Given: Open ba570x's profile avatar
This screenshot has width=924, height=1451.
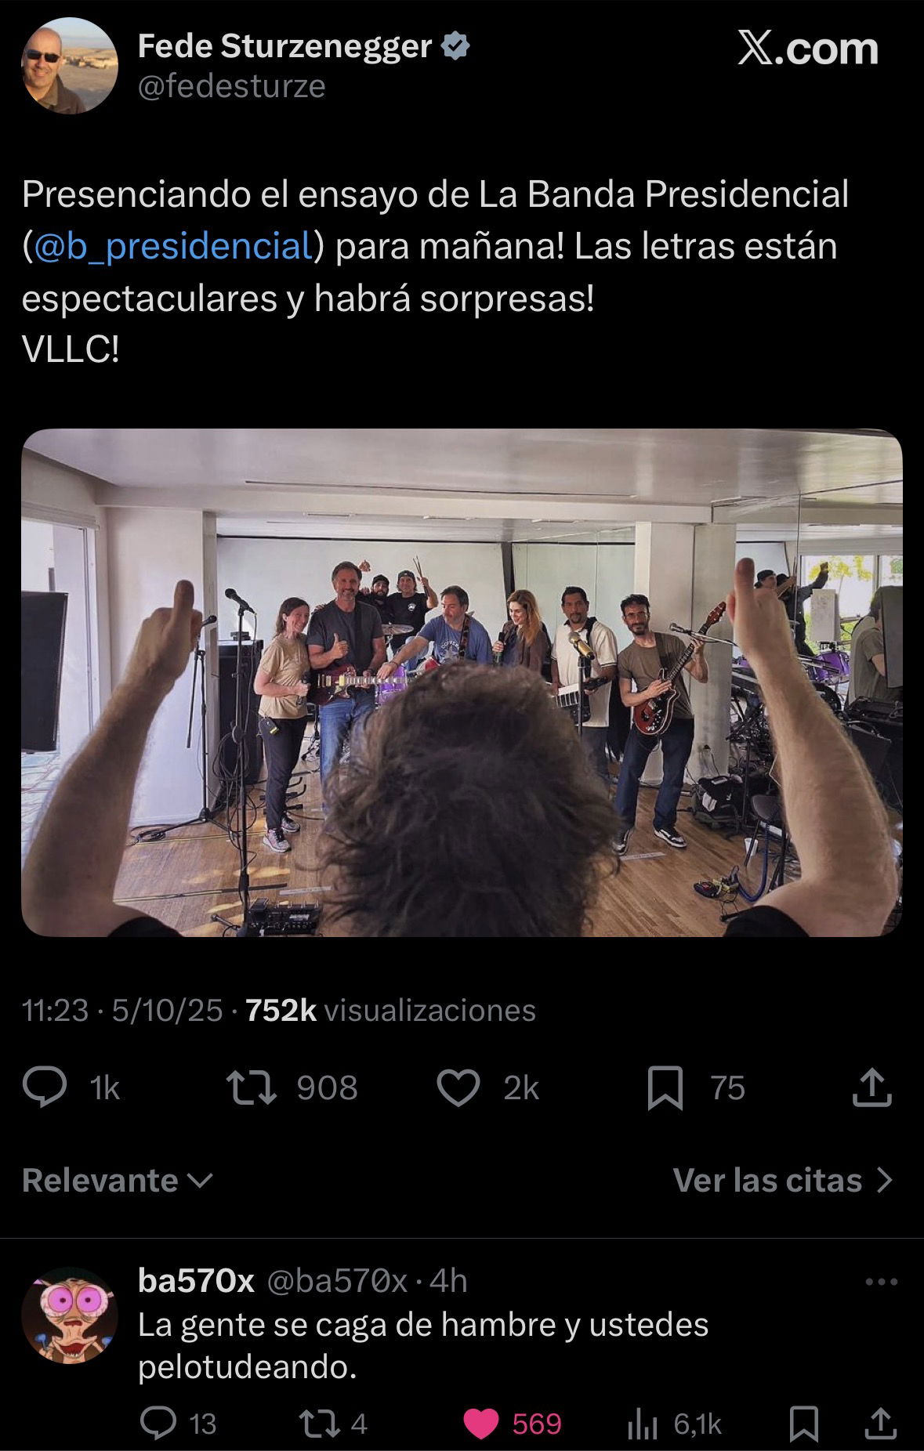Looking at the screenshot, I should 70,1315.
